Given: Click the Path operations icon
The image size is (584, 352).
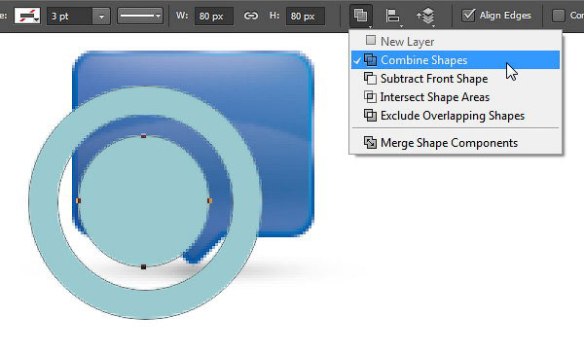Looking at the screenshot, I should (361, 16).
